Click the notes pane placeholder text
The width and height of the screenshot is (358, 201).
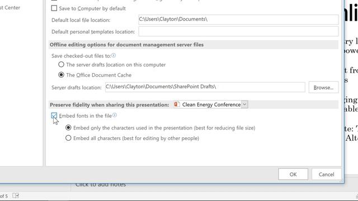101,184
